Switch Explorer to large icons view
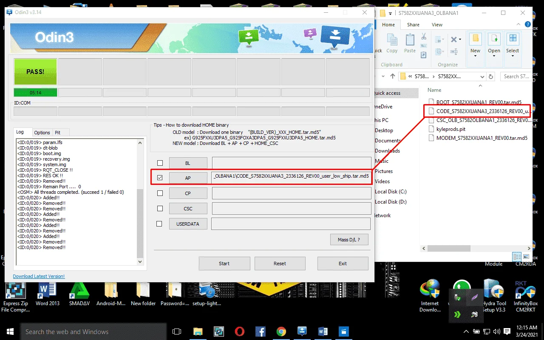The image size is (544, 340). [526, 257]
